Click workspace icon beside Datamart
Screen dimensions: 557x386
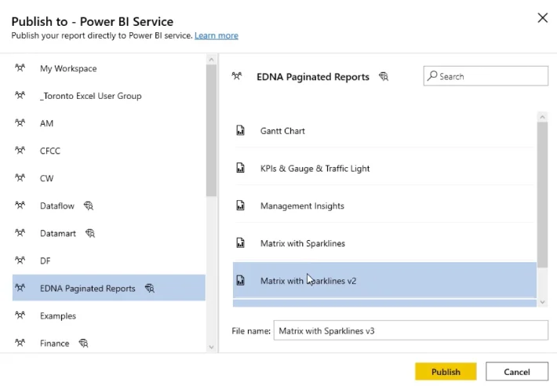(20, 232)
